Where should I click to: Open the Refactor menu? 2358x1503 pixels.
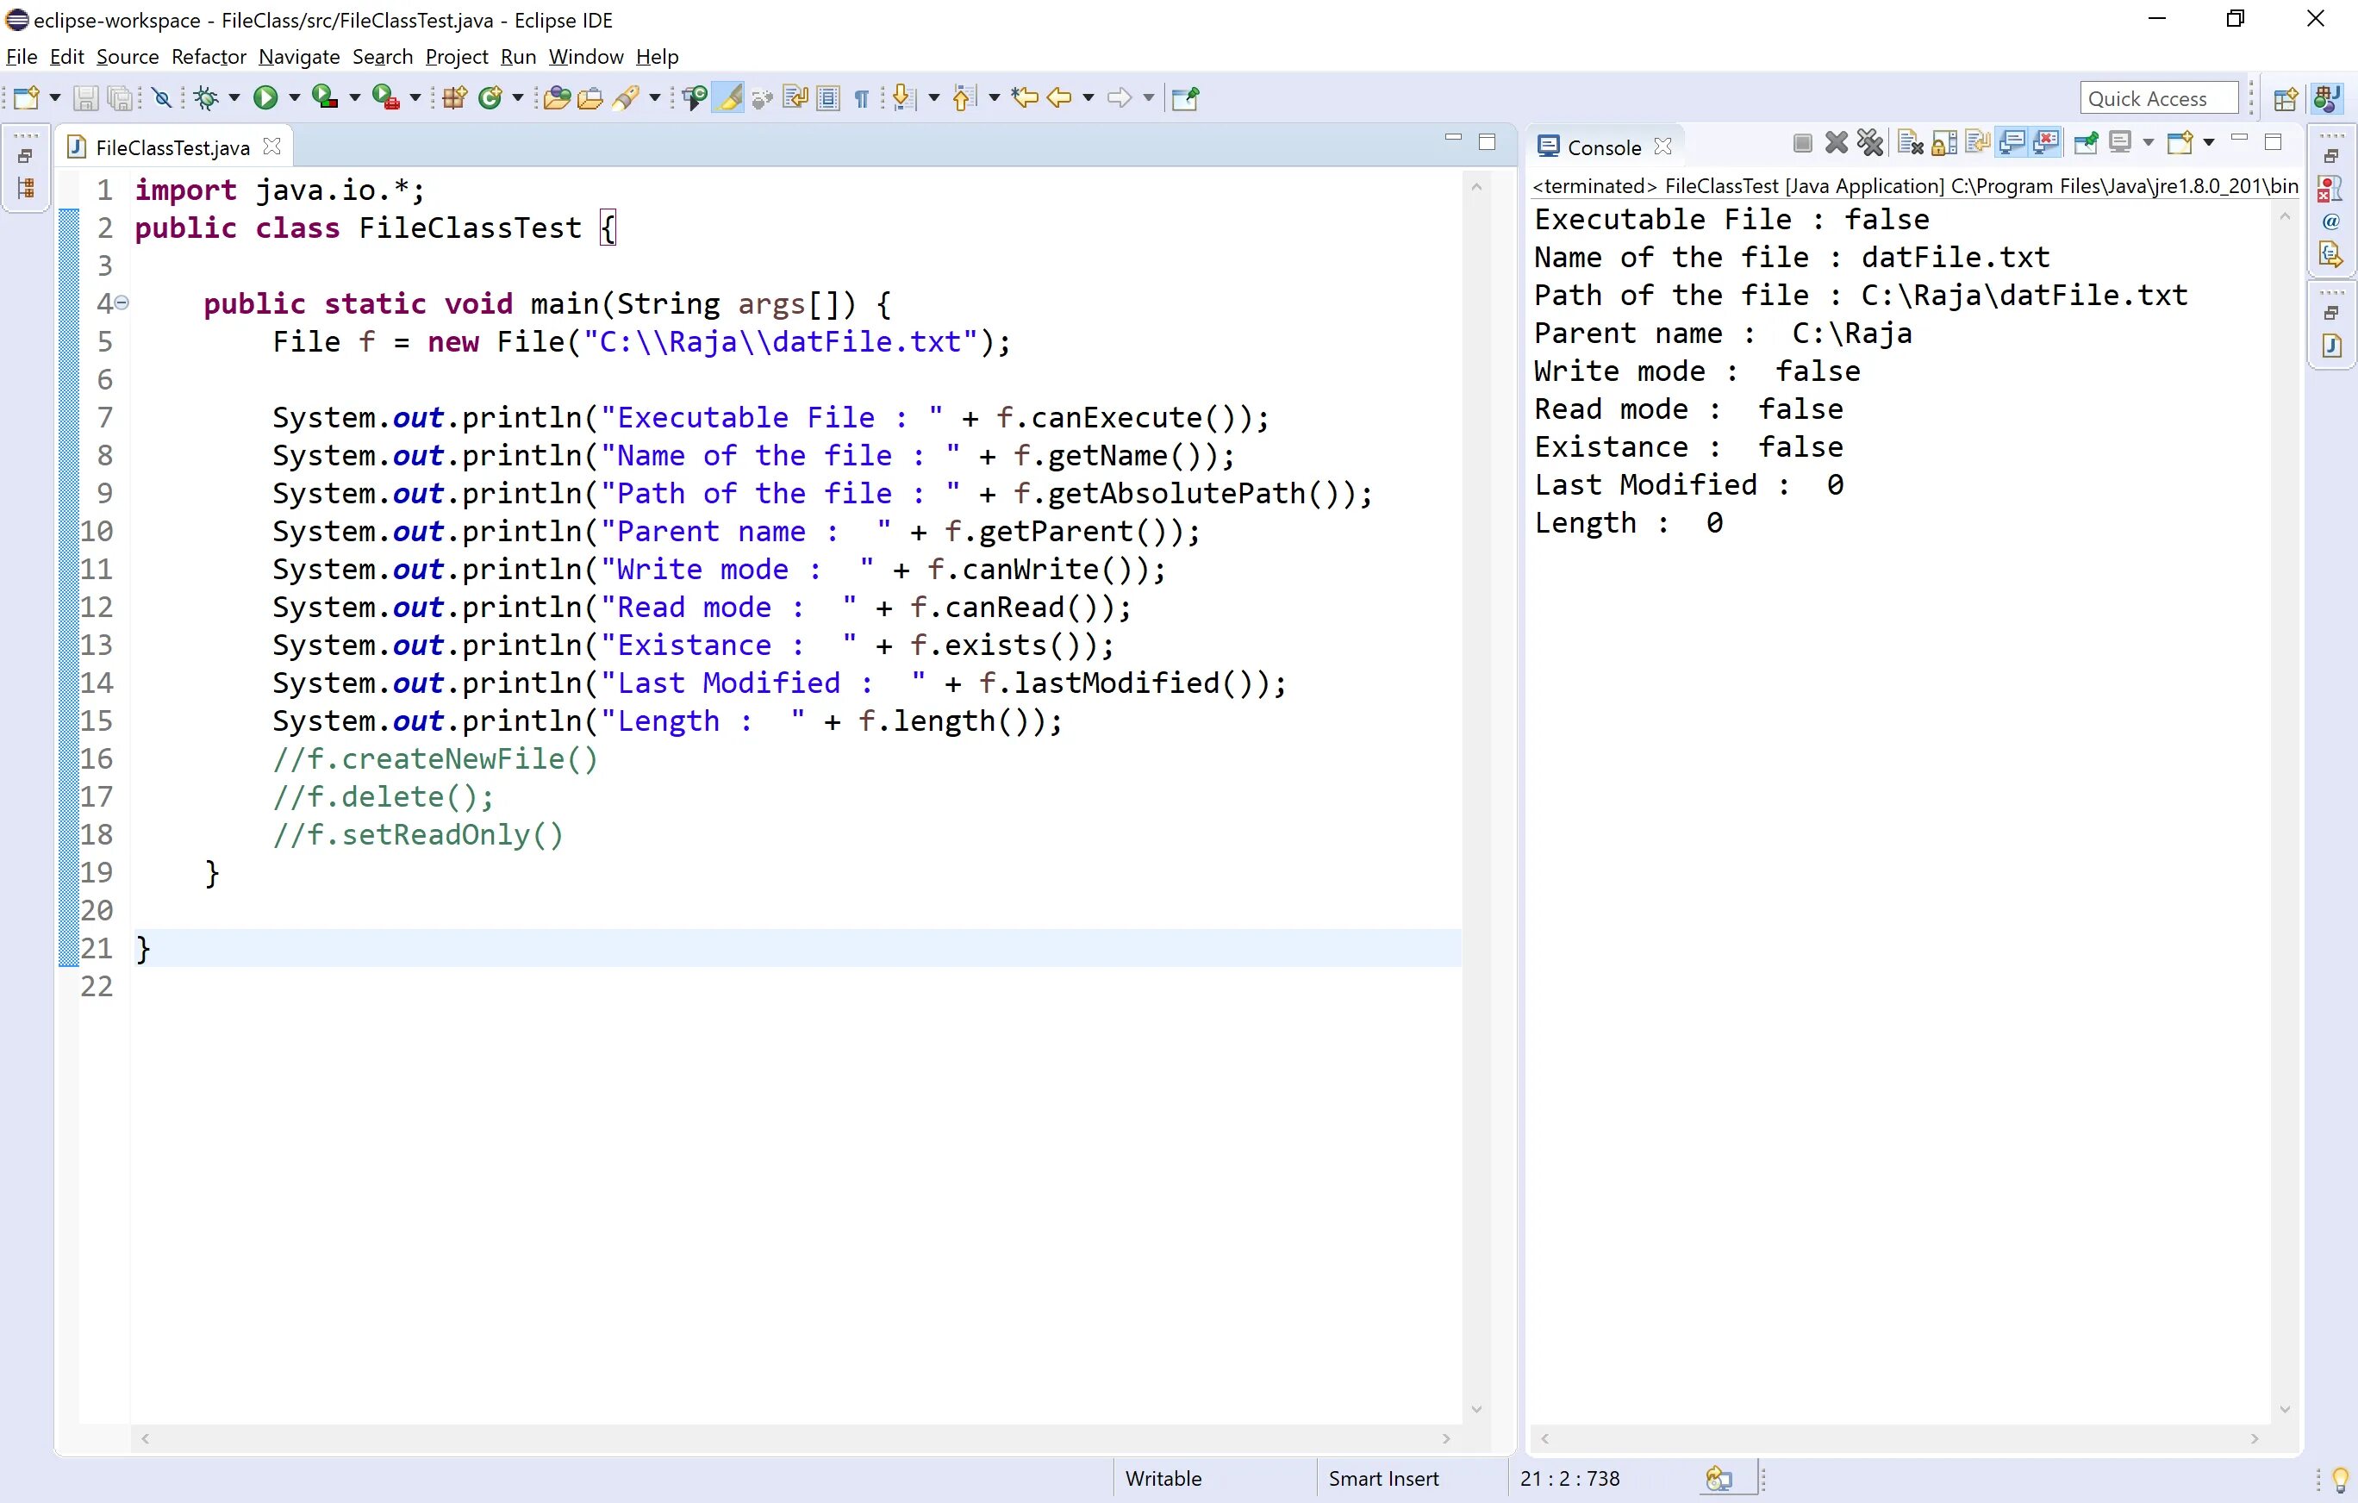(209, 57)
